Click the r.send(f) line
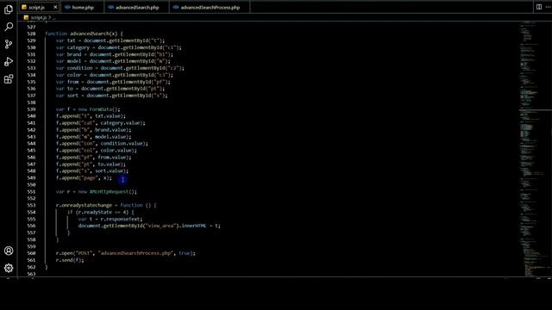Screen dimensions: 552x310 coord(70,260)
